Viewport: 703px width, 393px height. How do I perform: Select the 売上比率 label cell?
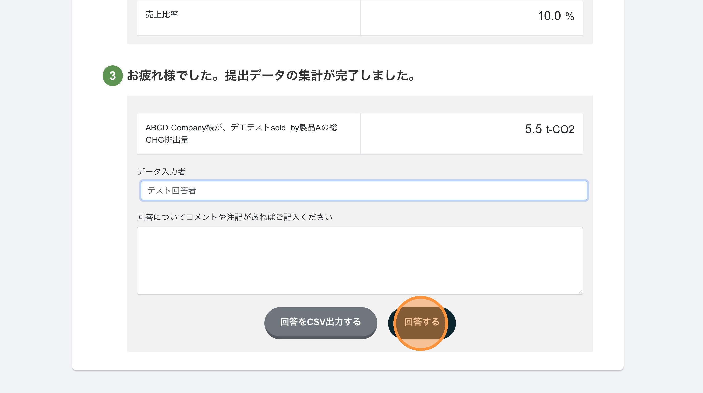tap(248, 17)
